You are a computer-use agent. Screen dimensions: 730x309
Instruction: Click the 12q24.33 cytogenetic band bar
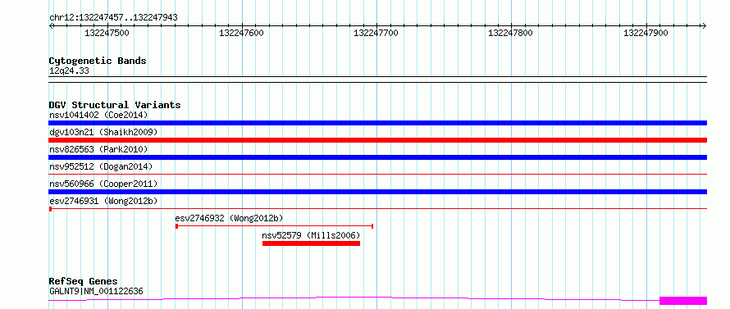click(377, 80)
